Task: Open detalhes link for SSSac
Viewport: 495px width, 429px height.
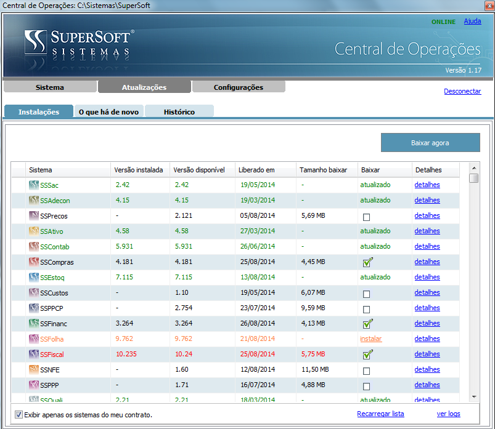Action: point(427,185)
